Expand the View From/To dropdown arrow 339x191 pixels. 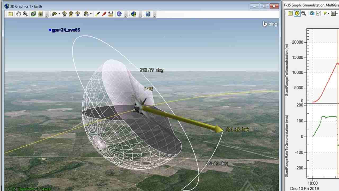[59, 14]
